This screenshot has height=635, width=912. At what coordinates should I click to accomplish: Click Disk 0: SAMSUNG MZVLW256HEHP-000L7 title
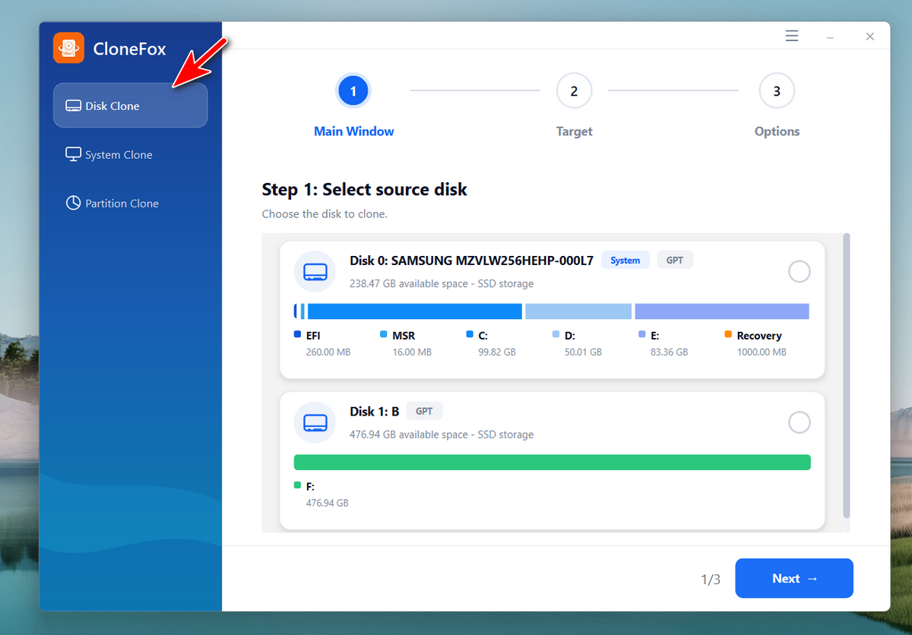pos(471,261)
